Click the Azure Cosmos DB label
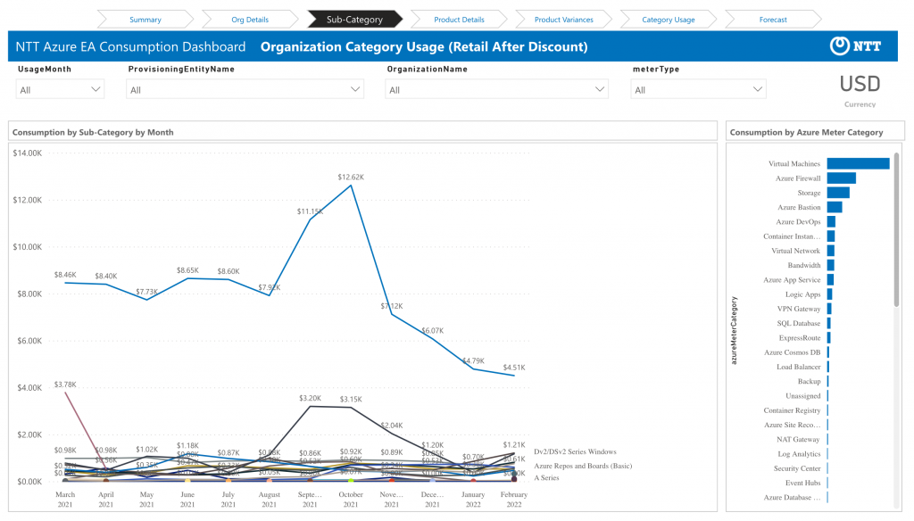Screen dimensions: 914x521 [793, 352]
